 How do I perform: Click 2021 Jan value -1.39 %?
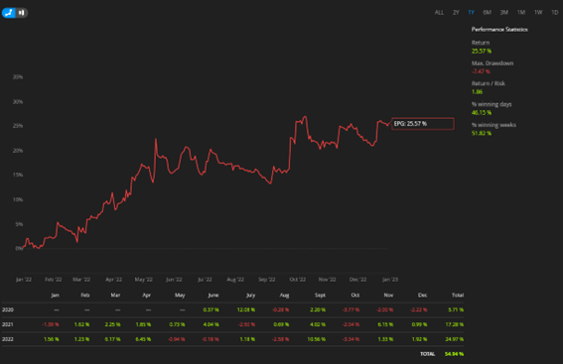click(x=51, y=324)
